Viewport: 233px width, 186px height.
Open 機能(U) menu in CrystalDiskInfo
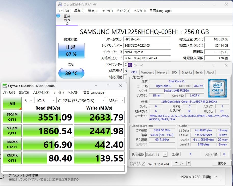(x=93, y=11)
